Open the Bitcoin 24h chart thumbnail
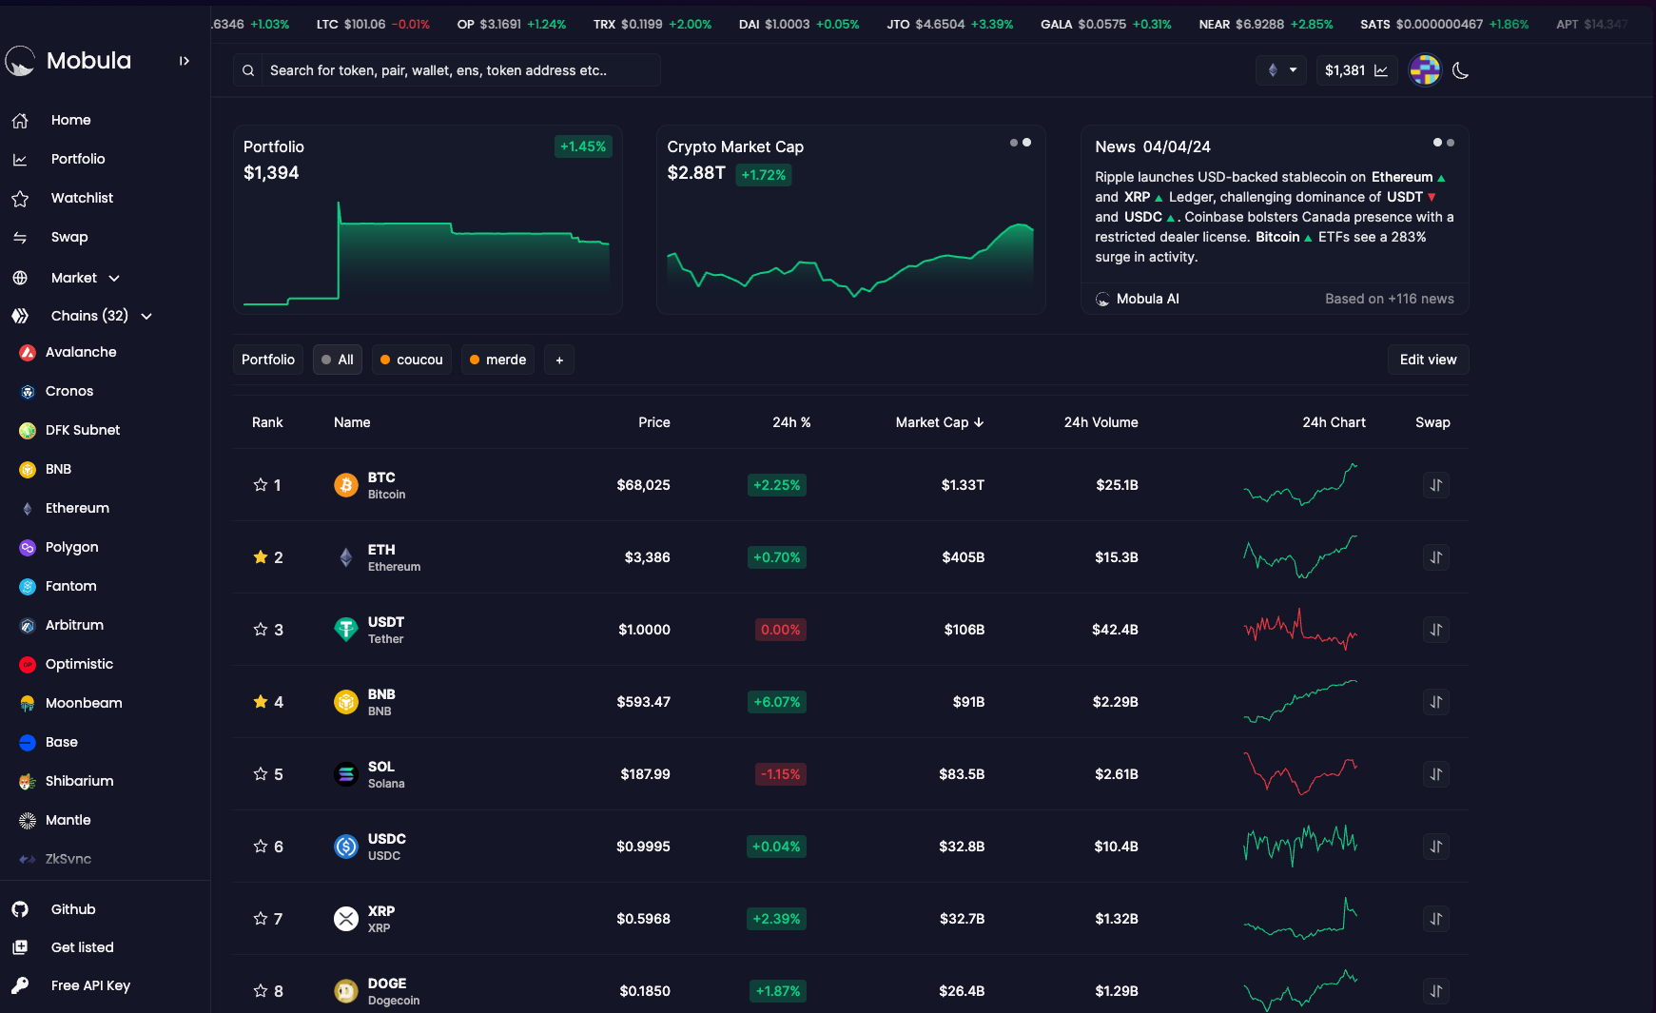The height and width of the screenshot is (1013, 1656). click(x=1300, y=484)
